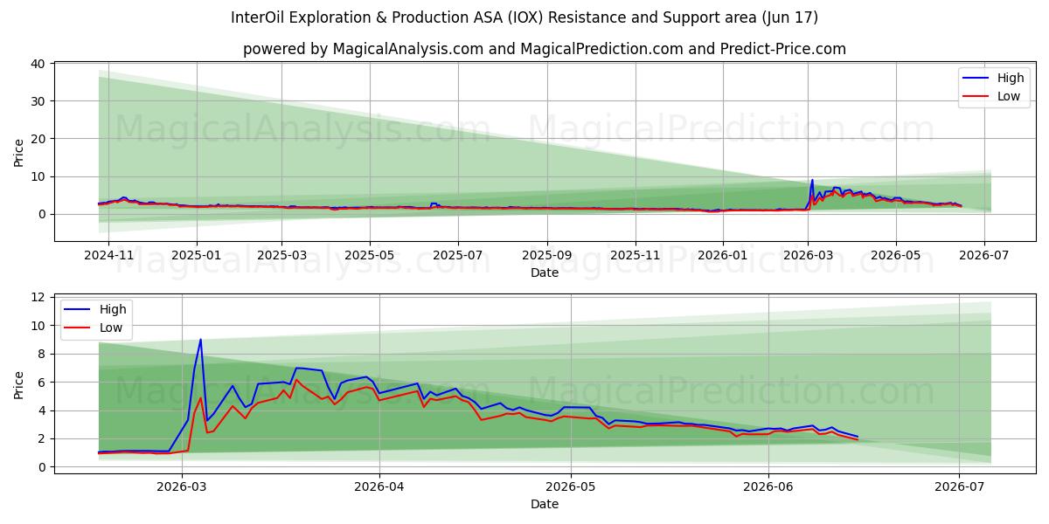Click the '2026-03' tick label on the top chart
The width and height of the screenshot is (1049, 524).
pyautogui.click(x=808, y=256)
